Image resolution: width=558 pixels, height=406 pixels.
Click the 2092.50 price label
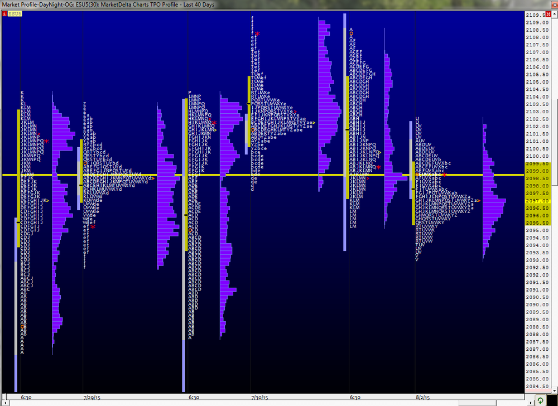tap(537, 268)
